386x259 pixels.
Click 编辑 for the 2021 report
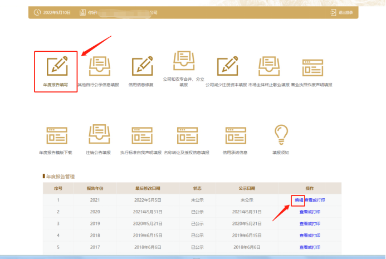pyautogui.click(x=299, y=200)
